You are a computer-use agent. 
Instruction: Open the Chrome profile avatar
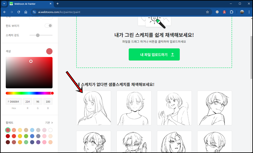click(242, 12)
